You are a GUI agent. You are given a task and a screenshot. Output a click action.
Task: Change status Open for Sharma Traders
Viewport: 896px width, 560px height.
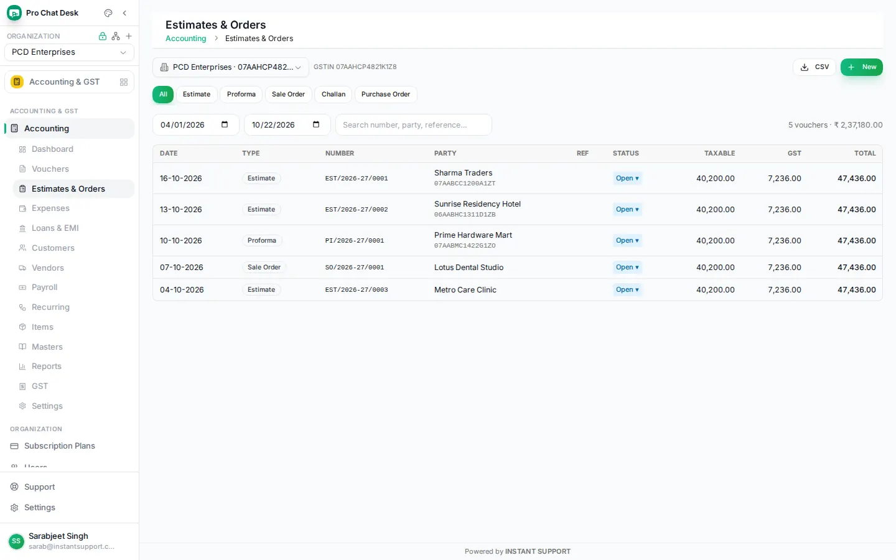[627, 179]
